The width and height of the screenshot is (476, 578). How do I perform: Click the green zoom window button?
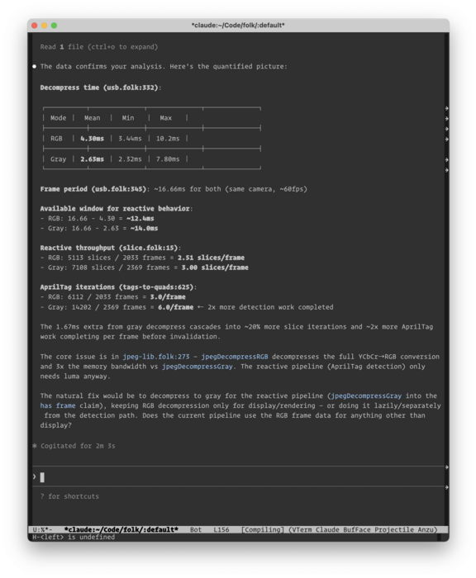(x=55, y=26)
